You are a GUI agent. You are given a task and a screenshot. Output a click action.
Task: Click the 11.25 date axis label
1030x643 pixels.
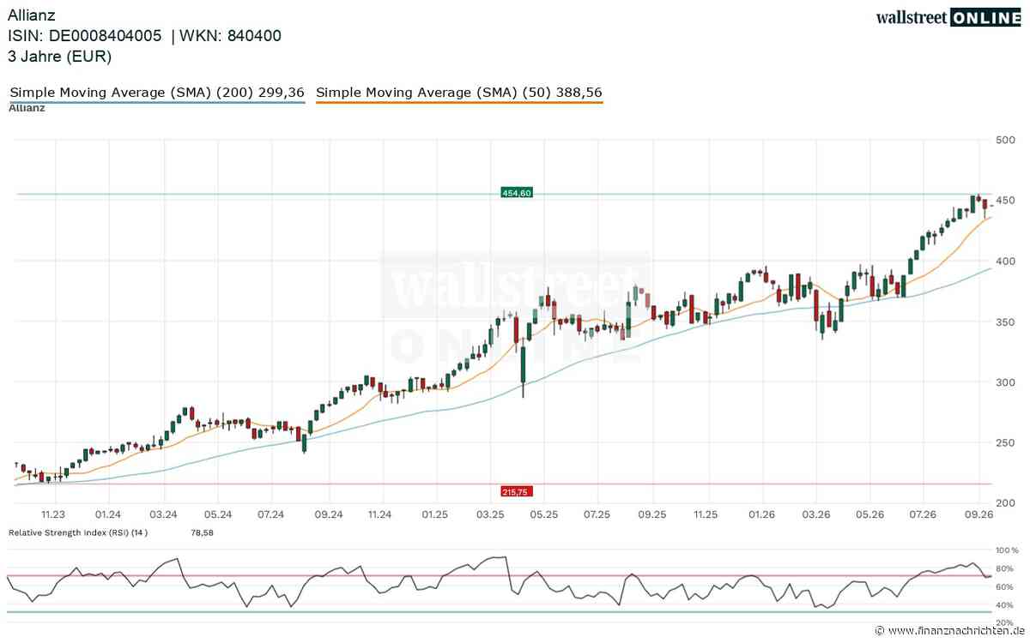706,514
